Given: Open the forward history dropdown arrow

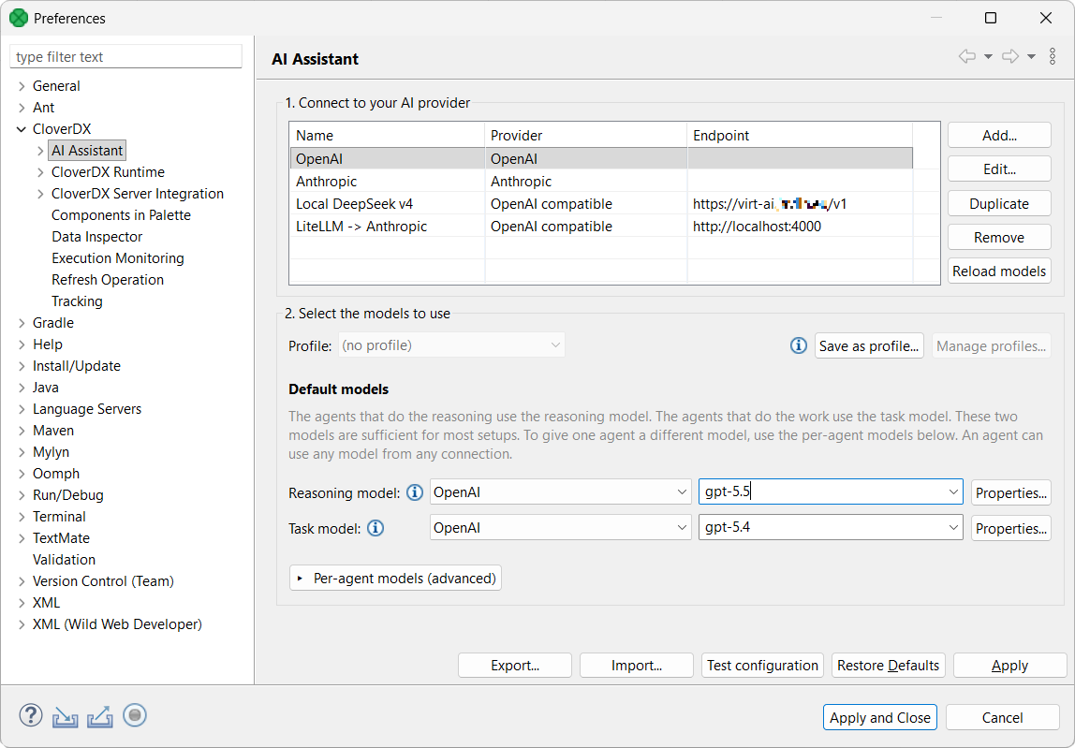Looking at the screenshot, I should [x=1031, y=57].
